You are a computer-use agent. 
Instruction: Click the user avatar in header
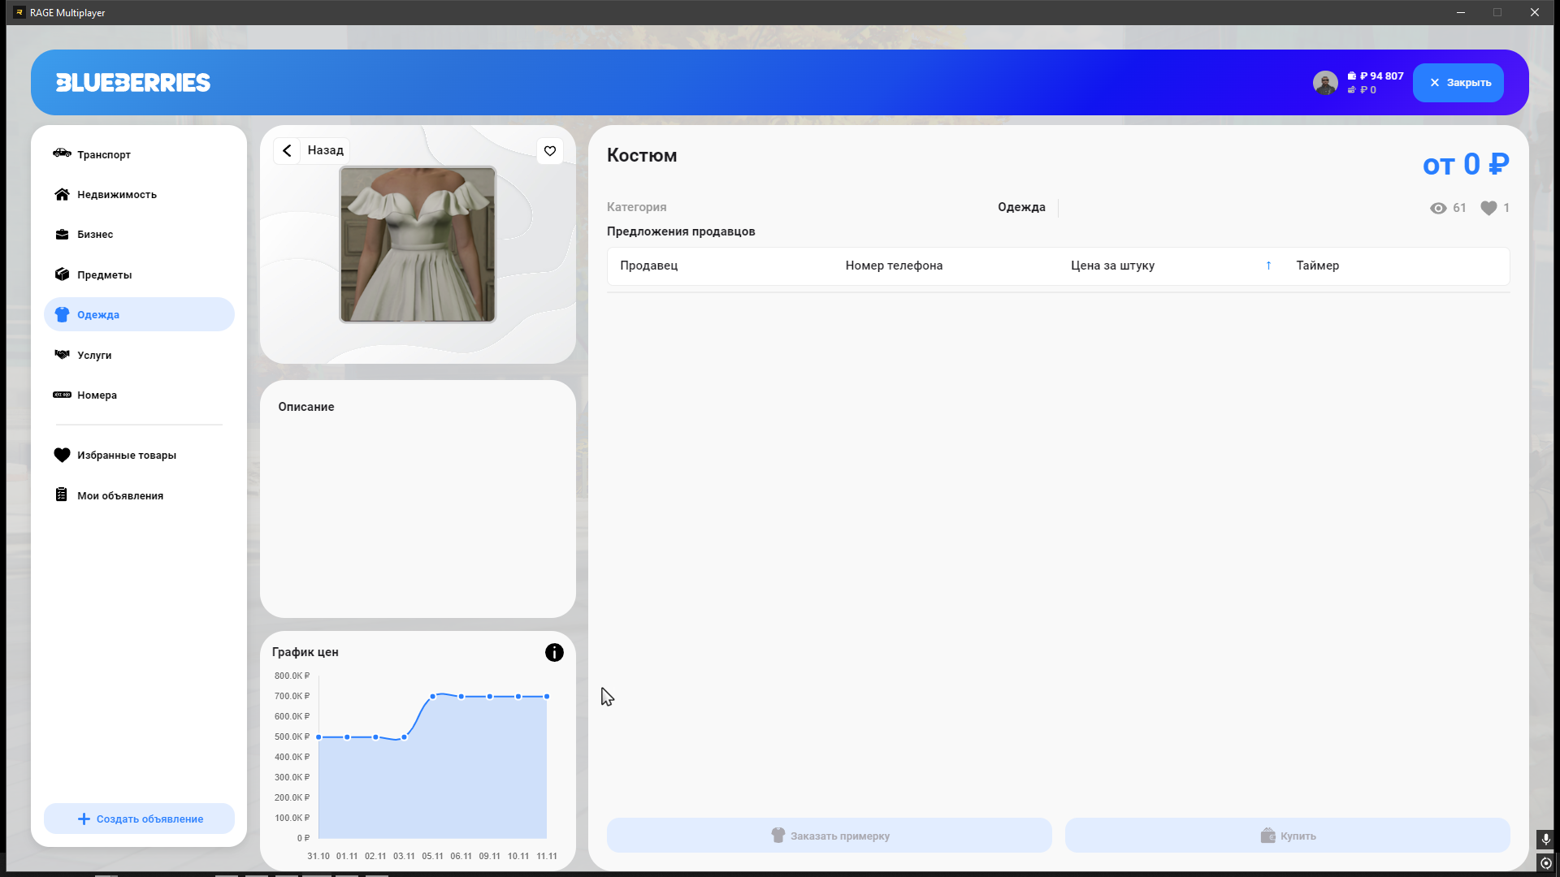pos(1325,83)
